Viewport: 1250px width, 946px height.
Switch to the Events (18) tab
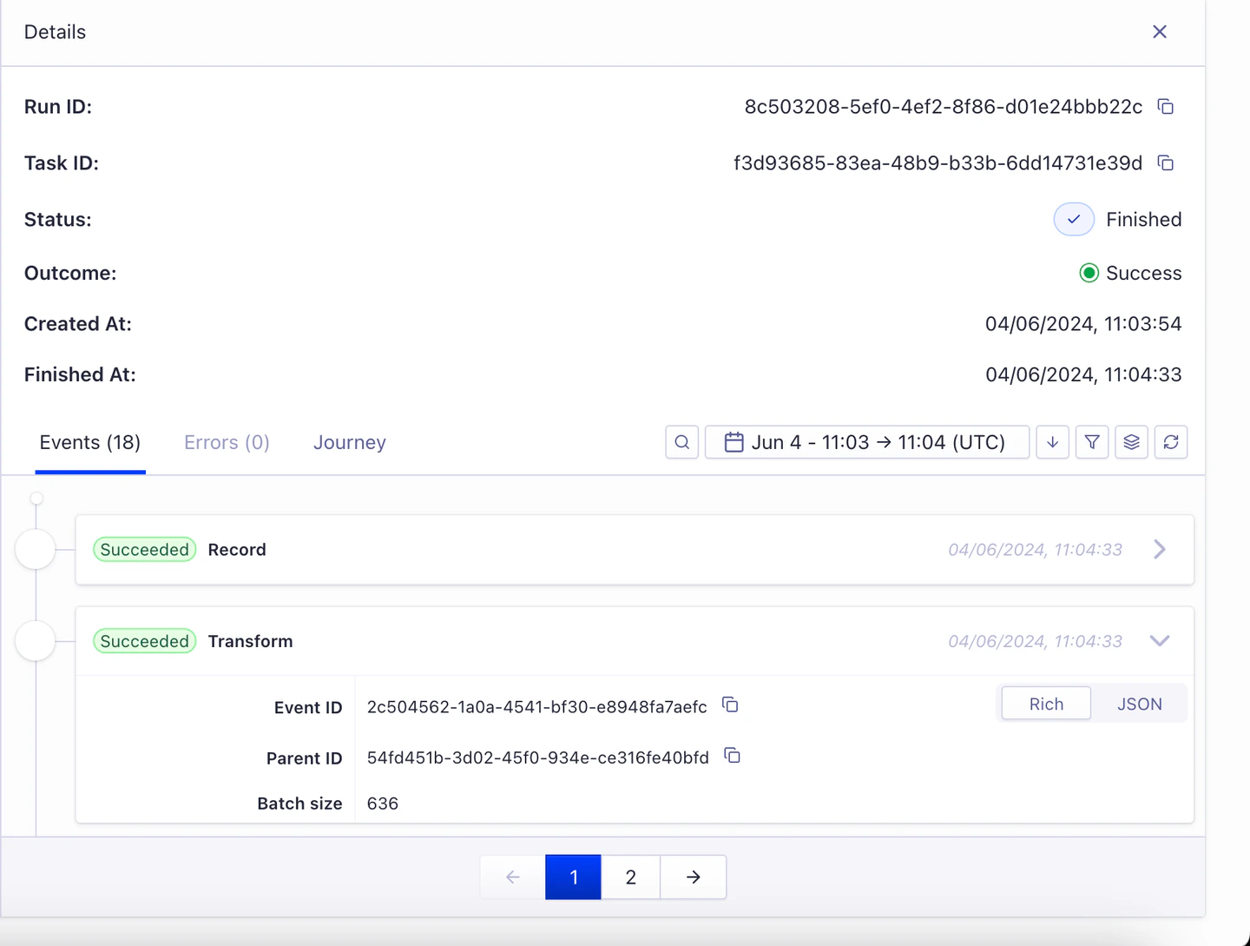90,443
